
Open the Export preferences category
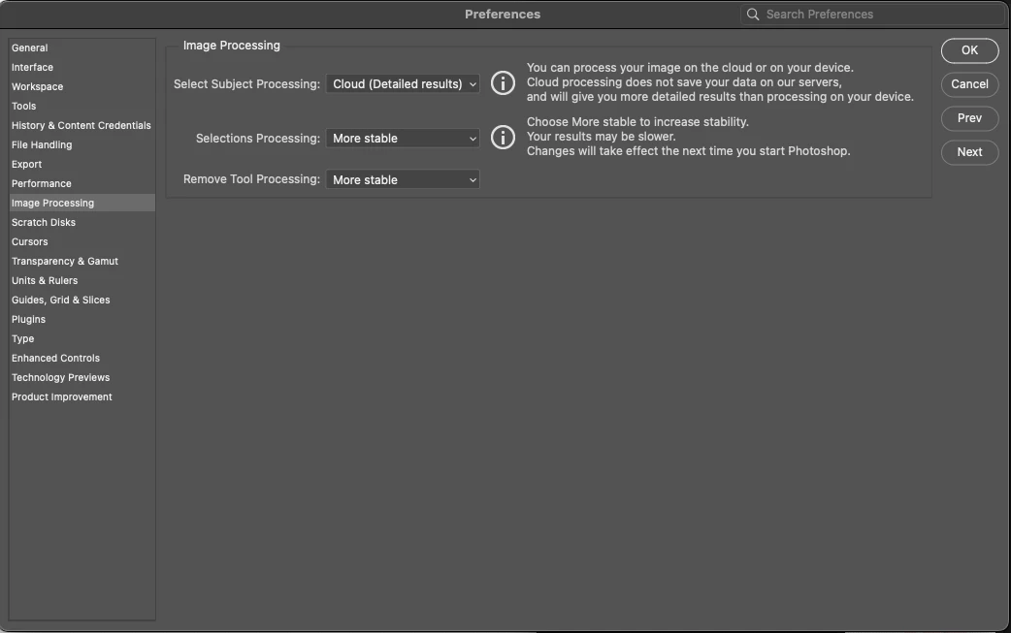82,164
